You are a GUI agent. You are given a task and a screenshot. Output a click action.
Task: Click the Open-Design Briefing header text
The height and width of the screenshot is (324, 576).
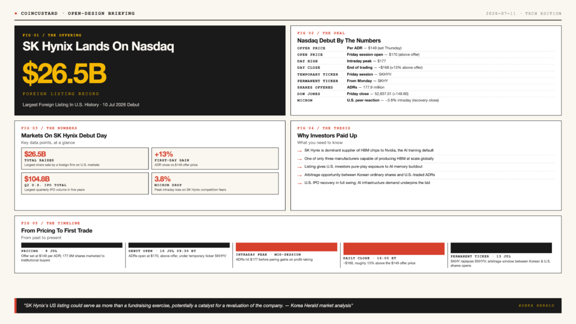coord(101,13)
